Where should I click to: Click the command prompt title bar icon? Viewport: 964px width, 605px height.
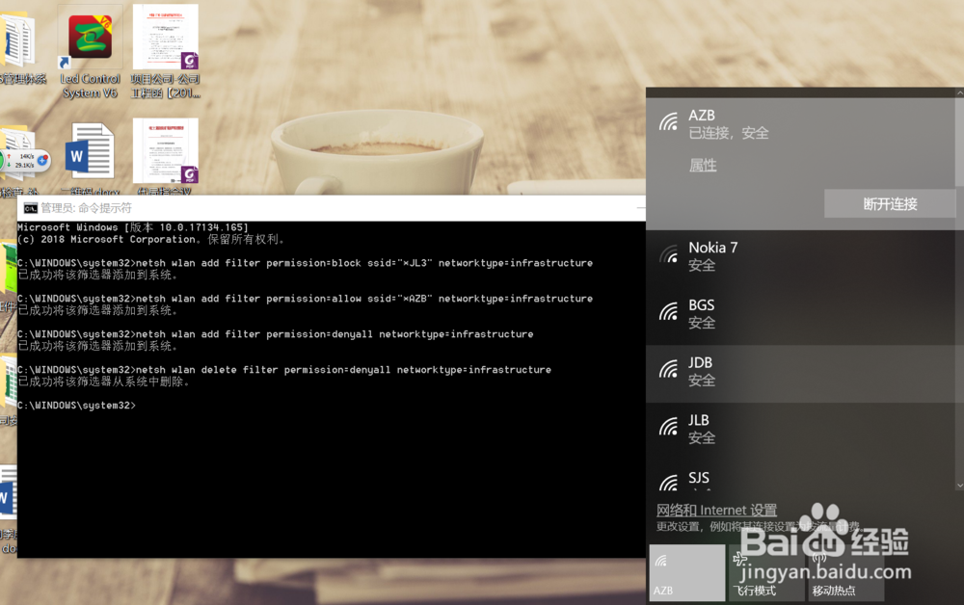[x=30, y=208]
